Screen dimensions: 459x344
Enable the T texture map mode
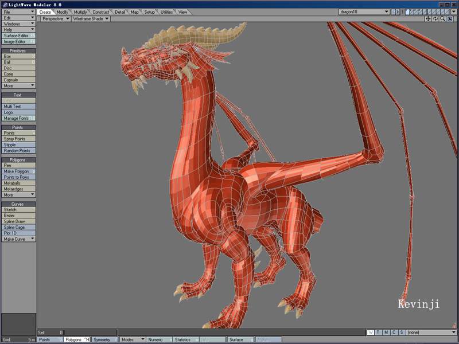point(378,333)
